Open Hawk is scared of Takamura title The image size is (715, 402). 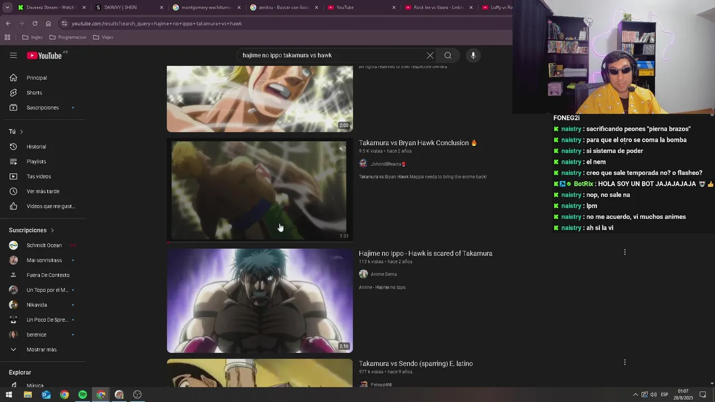[426, 253]
